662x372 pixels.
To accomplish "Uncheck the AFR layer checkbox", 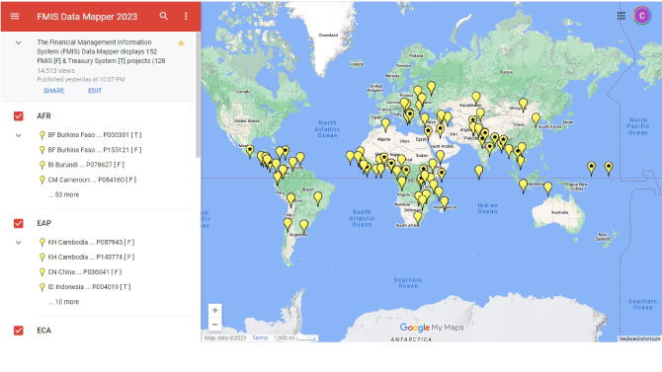I will 19,116.
